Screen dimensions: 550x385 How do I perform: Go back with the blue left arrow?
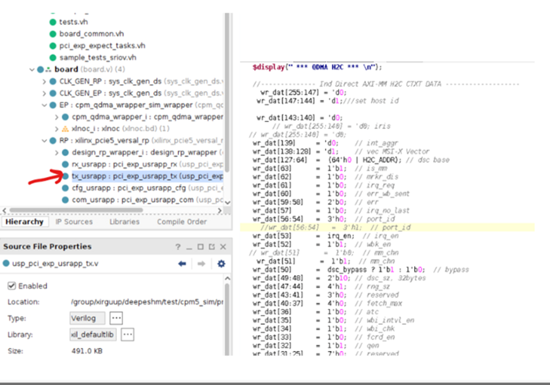(x=182, y=264)
